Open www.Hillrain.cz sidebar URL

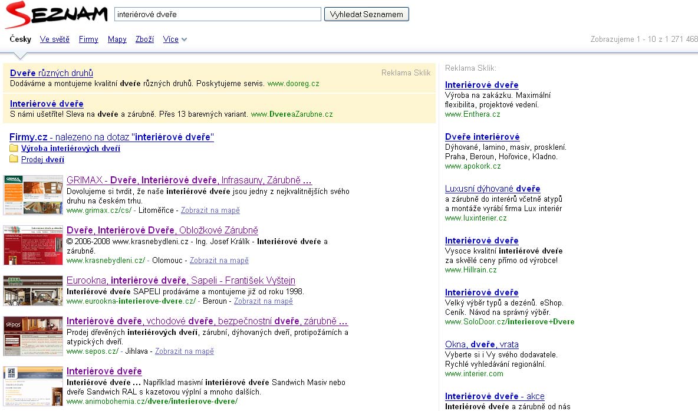pyautogui.click(x=470, y=270)
